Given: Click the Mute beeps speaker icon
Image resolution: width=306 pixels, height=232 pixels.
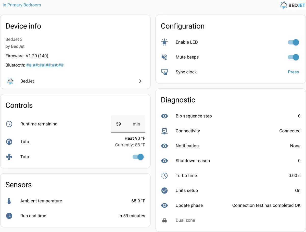Looking at the screenshot, I should 164,57.
